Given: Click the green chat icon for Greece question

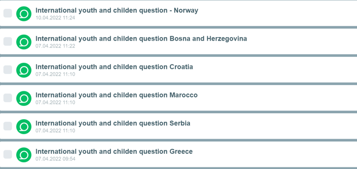Looking at the screenshot, I should point(24,155).
